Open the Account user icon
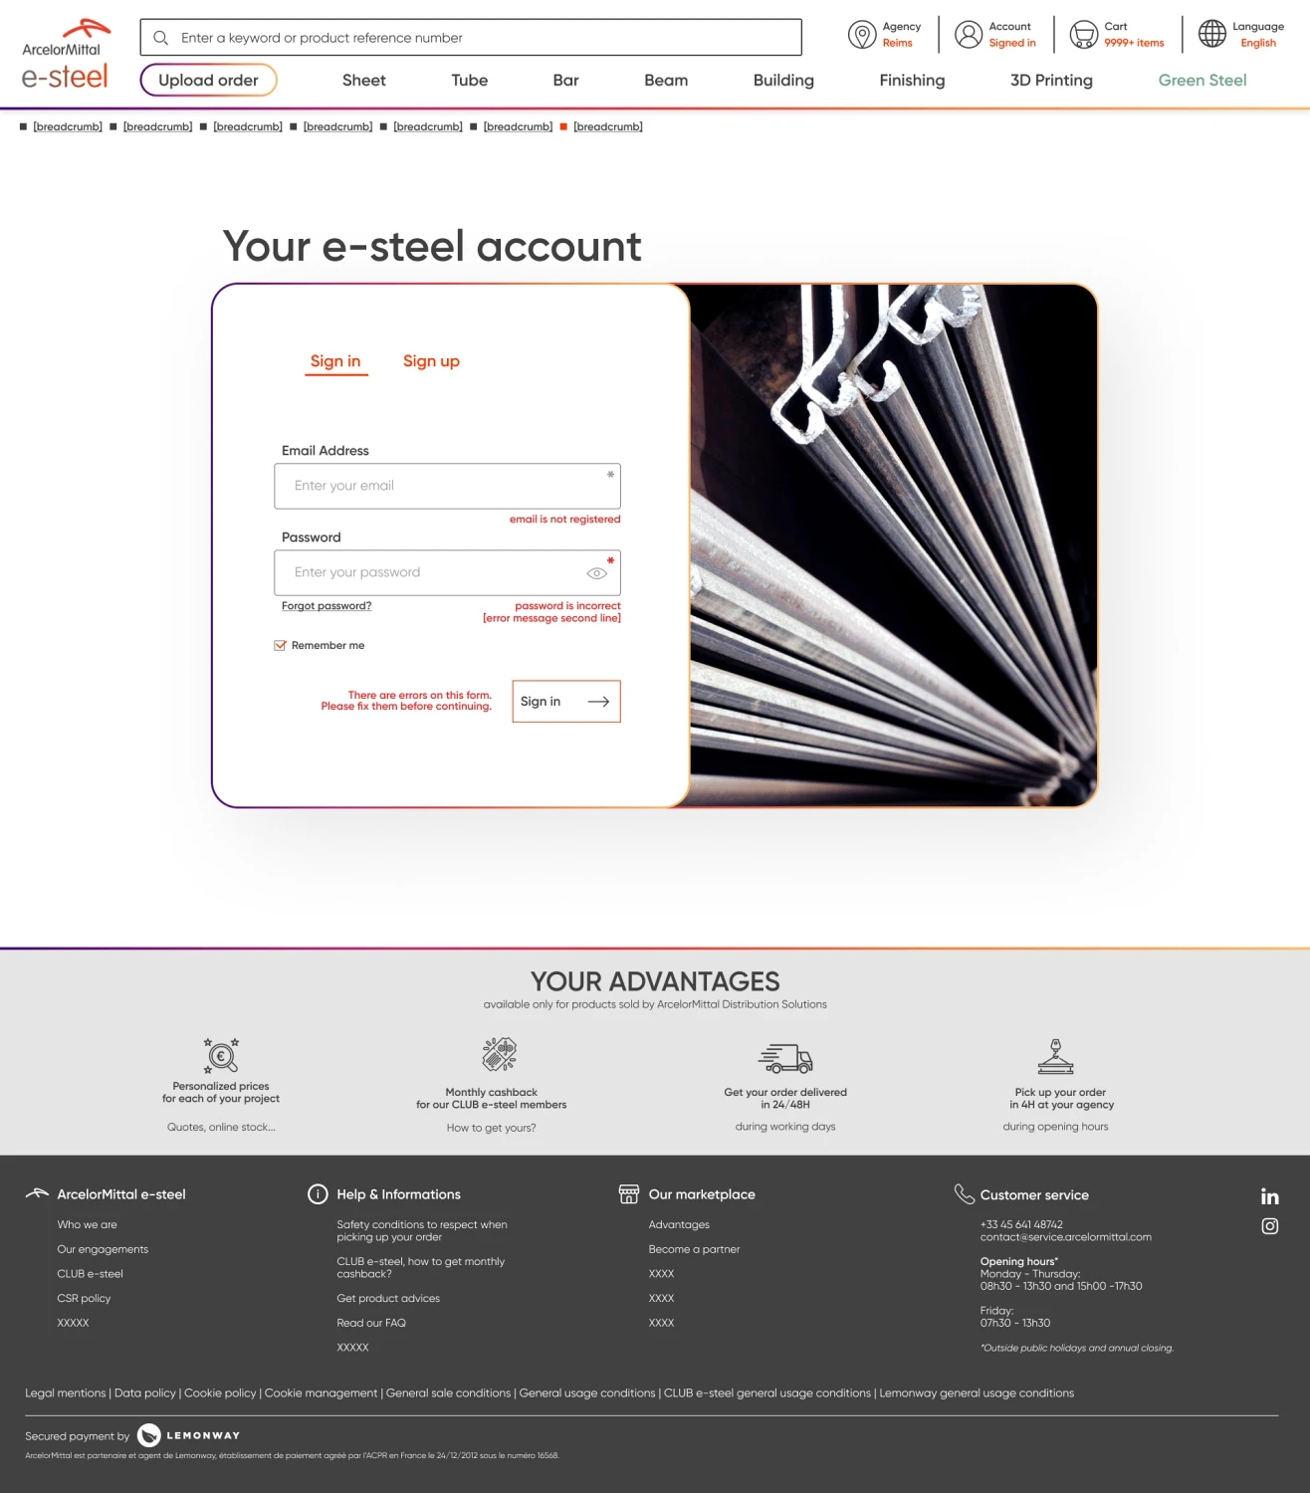 coord(969,35)
